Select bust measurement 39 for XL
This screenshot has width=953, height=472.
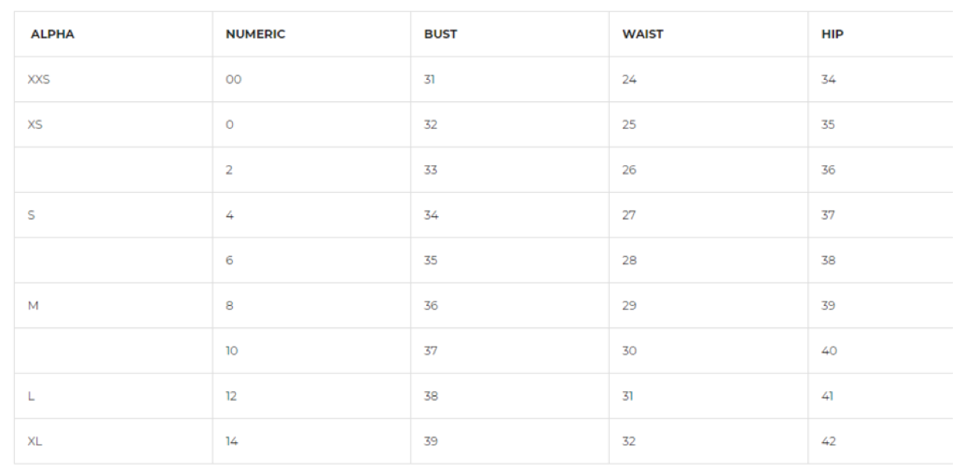pyautogui.click(x=430, y=442)
